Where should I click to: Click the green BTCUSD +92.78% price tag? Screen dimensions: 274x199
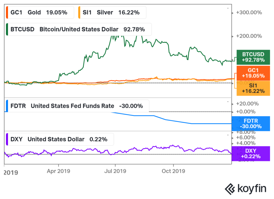253,57
